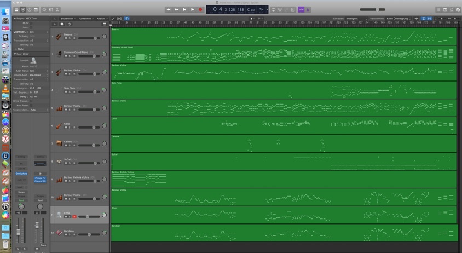Click the Rewind transport button

(x=169, y=9)
